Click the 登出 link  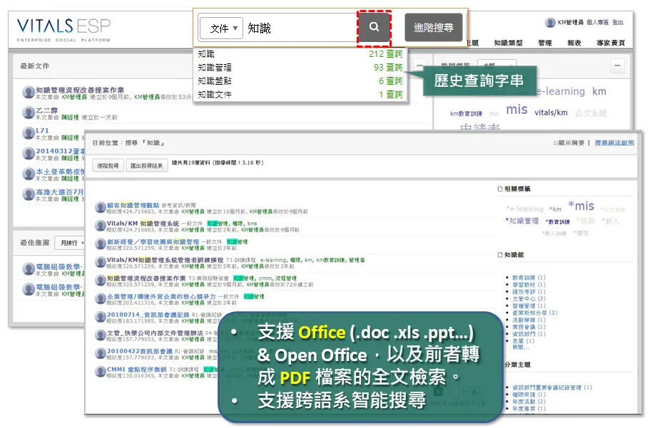pyautogui.click(x=618, y=22)
